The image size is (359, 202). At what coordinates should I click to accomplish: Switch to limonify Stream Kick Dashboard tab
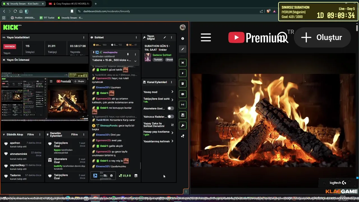[24, 4]
